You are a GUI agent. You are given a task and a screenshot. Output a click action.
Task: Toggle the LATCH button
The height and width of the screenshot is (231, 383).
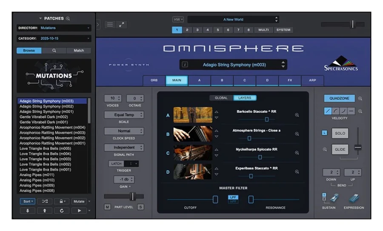click(x=116, y=164)
